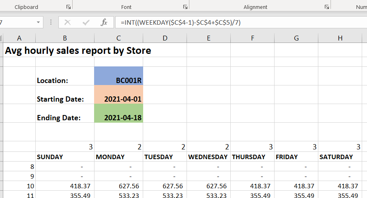Select the SUNDAY header cell
Viewport: 367px width, 198px height.
click(64, 157)
